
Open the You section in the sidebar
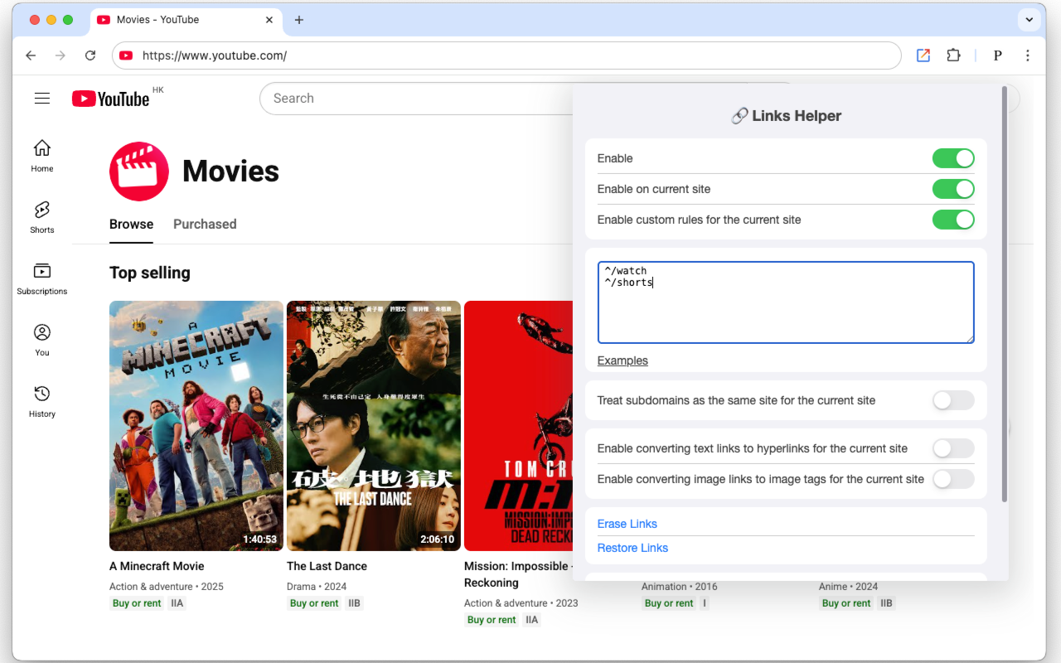click(x=42, y=340)
